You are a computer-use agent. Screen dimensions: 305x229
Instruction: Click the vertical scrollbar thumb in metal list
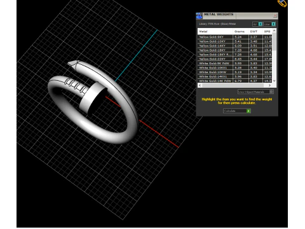point(274,42)
